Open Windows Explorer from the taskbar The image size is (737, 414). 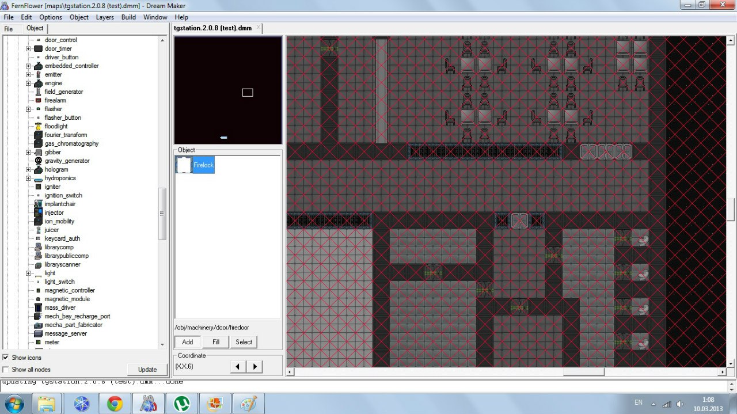[47, 404]
